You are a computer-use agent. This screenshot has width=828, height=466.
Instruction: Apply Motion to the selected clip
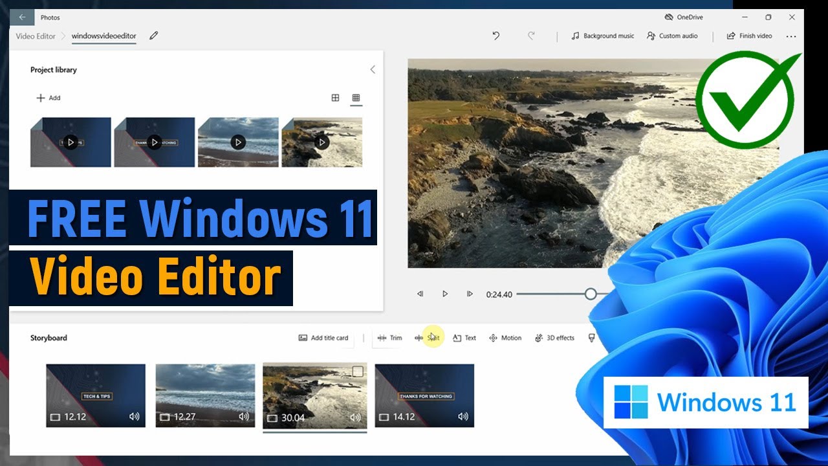[x=505, y=337]
